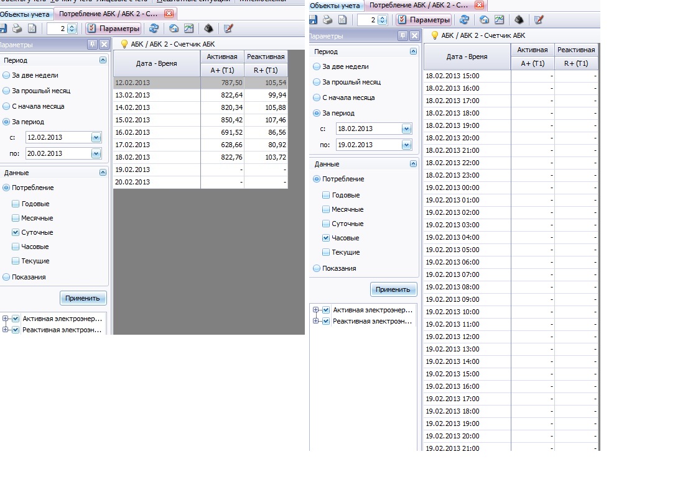The image size is (675, 503).
Task: Click 'Применить' in the right window
Action: [393, 289]
